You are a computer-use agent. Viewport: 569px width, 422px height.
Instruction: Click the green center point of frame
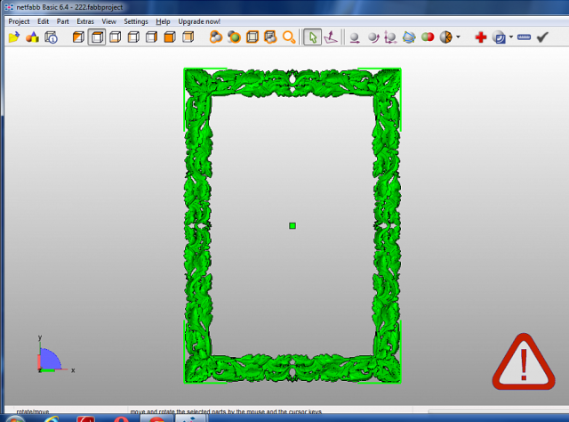(293, 225)
